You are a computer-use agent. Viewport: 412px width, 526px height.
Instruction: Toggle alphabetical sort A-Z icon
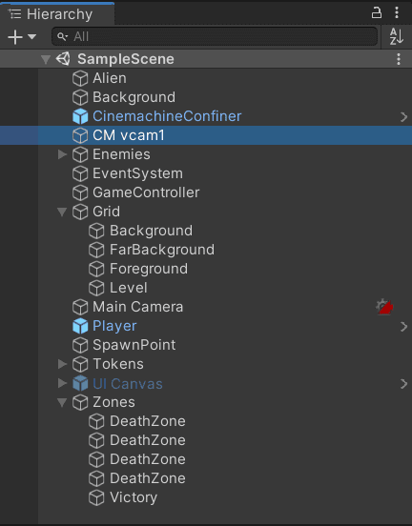397,36
